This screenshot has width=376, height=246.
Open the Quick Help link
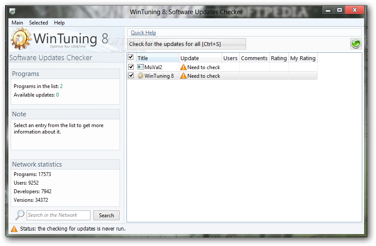point(143,33)
